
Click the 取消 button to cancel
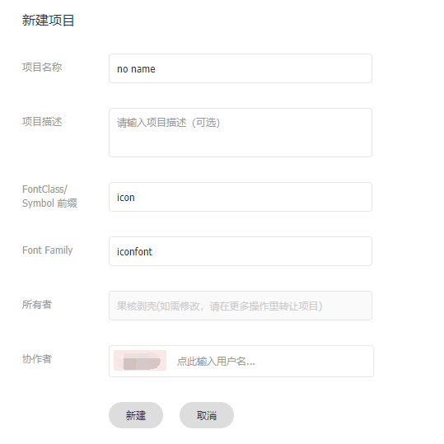point(207,415)
